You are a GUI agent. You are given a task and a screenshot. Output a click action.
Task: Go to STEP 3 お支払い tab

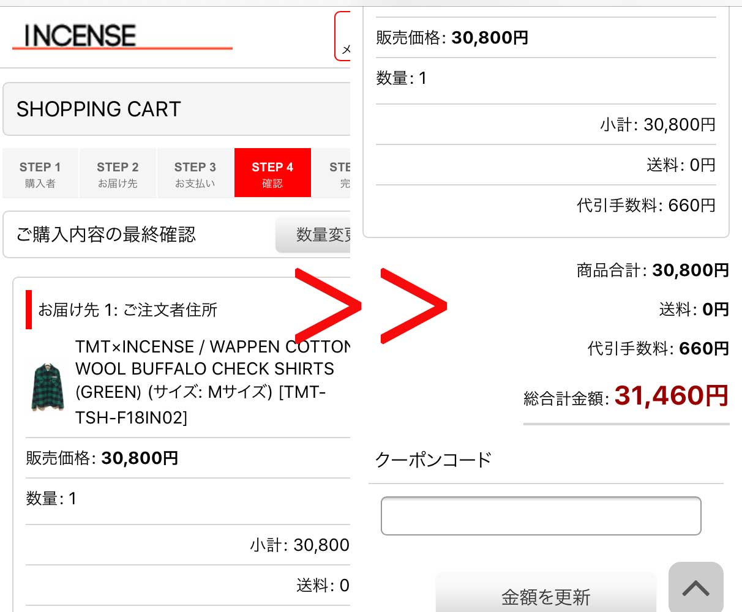tap(195, 173)
